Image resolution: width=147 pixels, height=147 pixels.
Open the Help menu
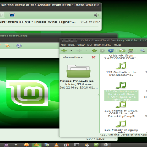tap(117, 45)
